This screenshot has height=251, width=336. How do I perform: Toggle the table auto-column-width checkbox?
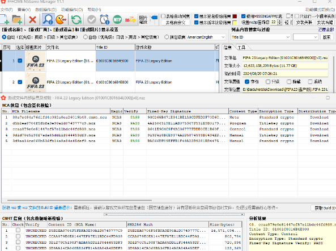pos(163,16)
